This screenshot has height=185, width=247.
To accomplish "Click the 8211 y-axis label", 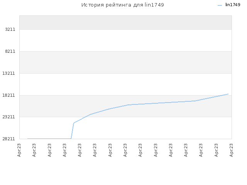I will tap(10, 51).
